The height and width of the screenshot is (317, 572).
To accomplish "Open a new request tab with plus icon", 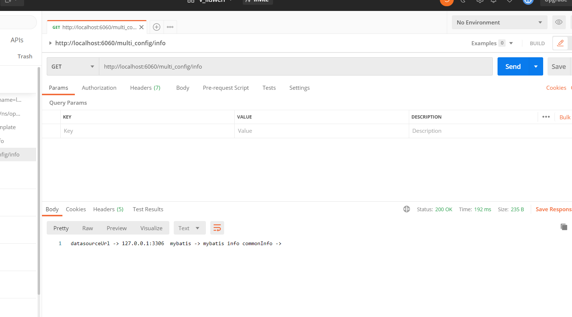I will [x=157, y=27].
